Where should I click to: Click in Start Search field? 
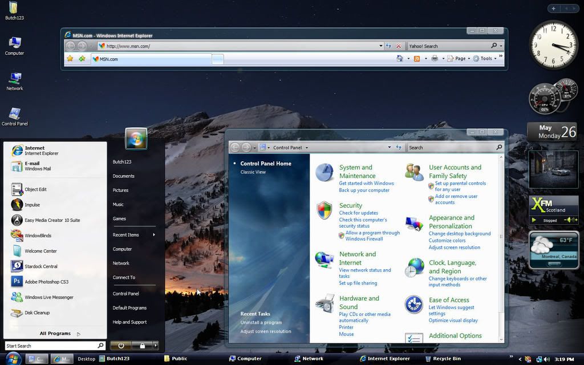[55, 346]
